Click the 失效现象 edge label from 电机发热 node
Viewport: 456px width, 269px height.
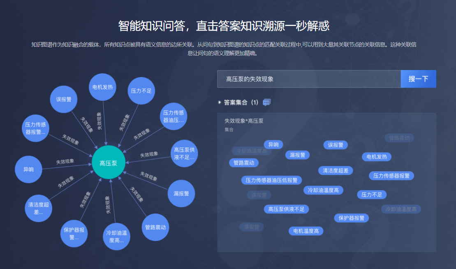point(99,121)
